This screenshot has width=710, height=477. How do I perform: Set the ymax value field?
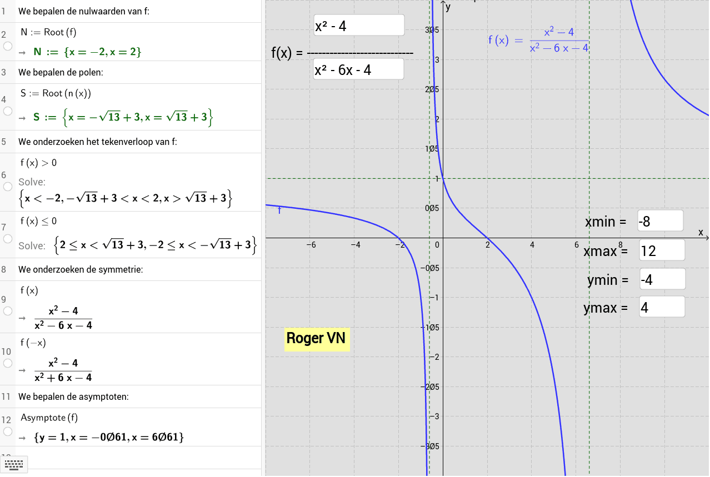(662, 307)
